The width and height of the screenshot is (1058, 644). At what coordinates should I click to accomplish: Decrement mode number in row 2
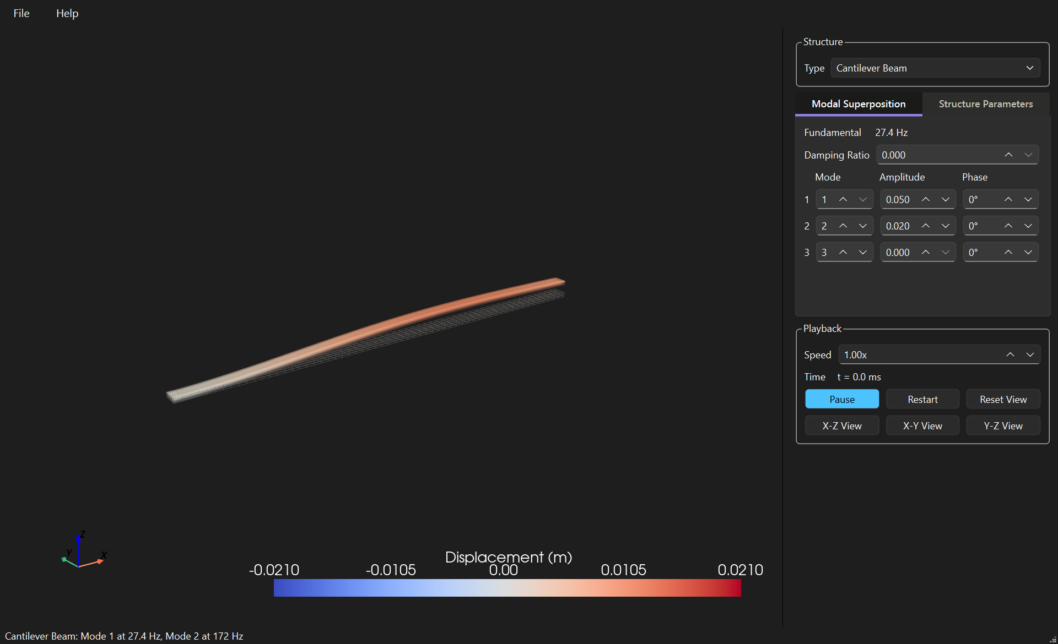click(x=863, y=226)
